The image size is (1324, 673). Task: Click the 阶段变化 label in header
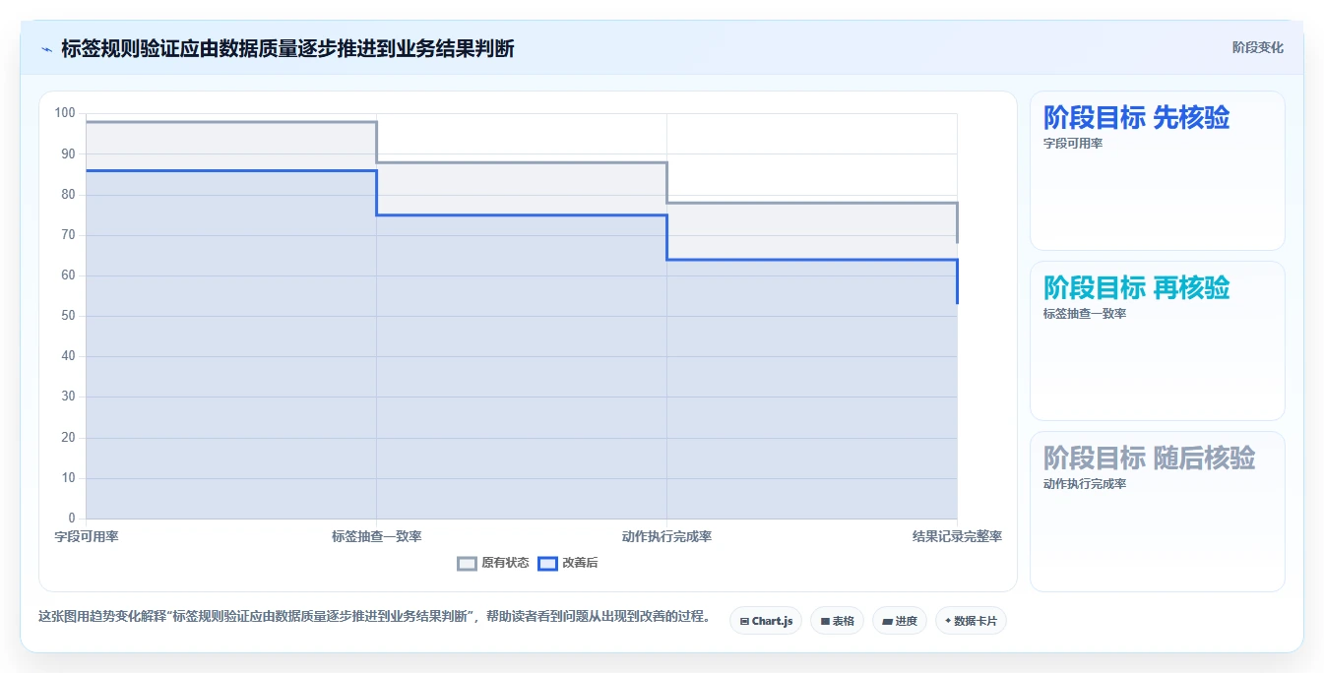(x=1257, y=47)
